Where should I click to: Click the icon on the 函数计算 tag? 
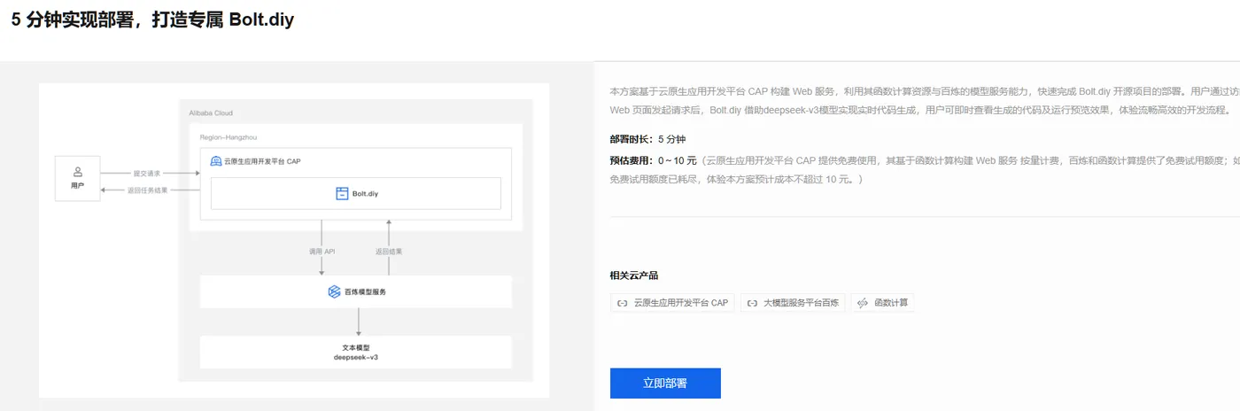click(x=863, y=303)
